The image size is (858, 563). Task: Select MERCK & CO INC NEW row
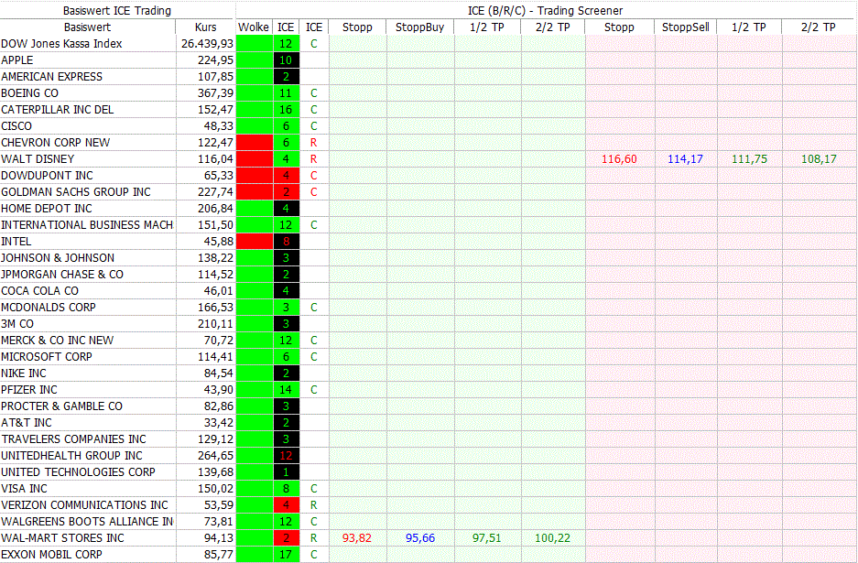click(57, 340)
